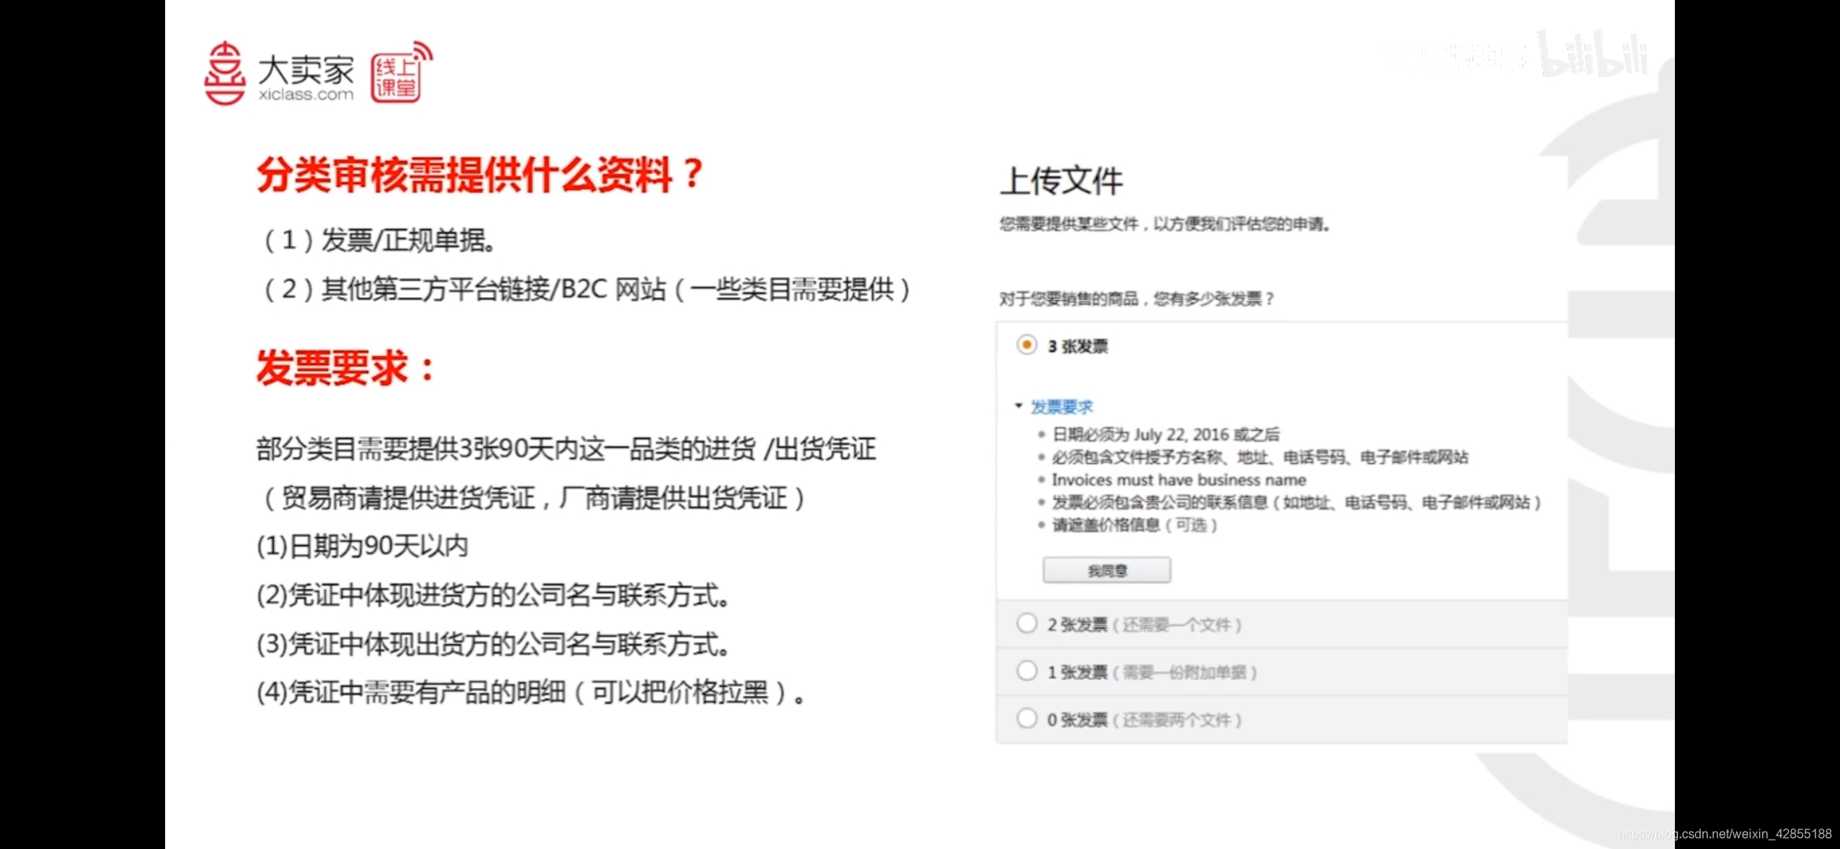Click the 线上课堂 badge icon
The image size is (1840, 849).
[x=398, y=76]
